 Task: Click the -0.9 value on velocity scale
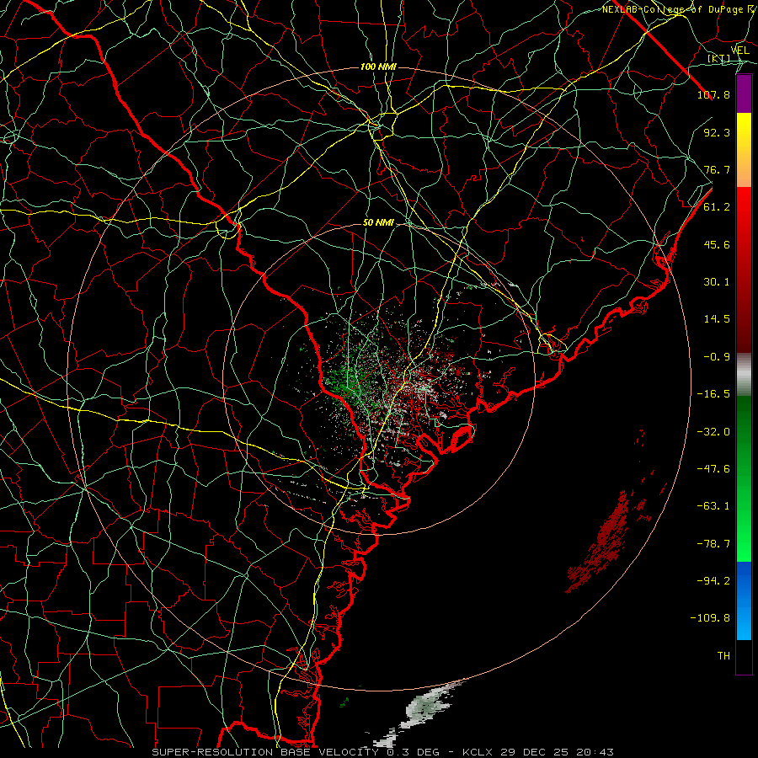click(717, 357)
